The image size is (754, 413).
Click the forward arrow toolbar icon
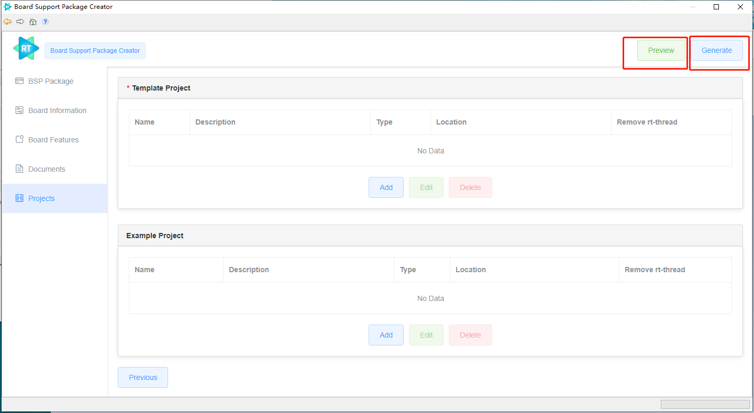coord(20,22)
